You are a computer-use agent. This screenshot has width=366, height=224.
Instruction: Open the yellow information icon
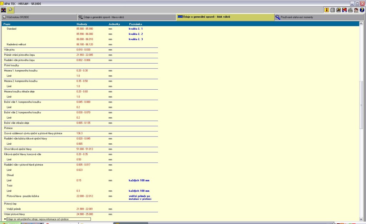click(326, 10)
